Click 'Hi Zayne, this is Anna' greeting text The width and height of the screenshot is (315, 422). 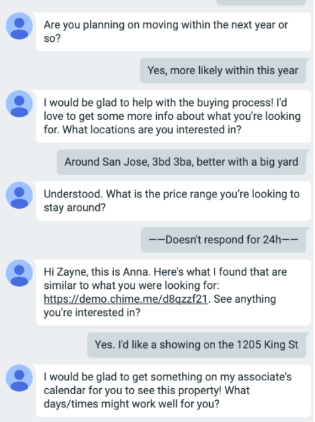click(x=97, y=272)
